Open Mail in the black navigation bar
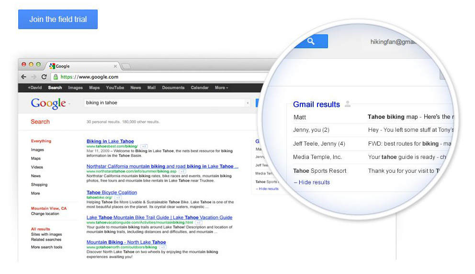 [151, 88]
